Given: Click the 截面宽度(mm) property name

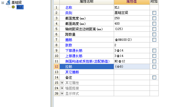Looking at the screenshot, I should point(75,18).
